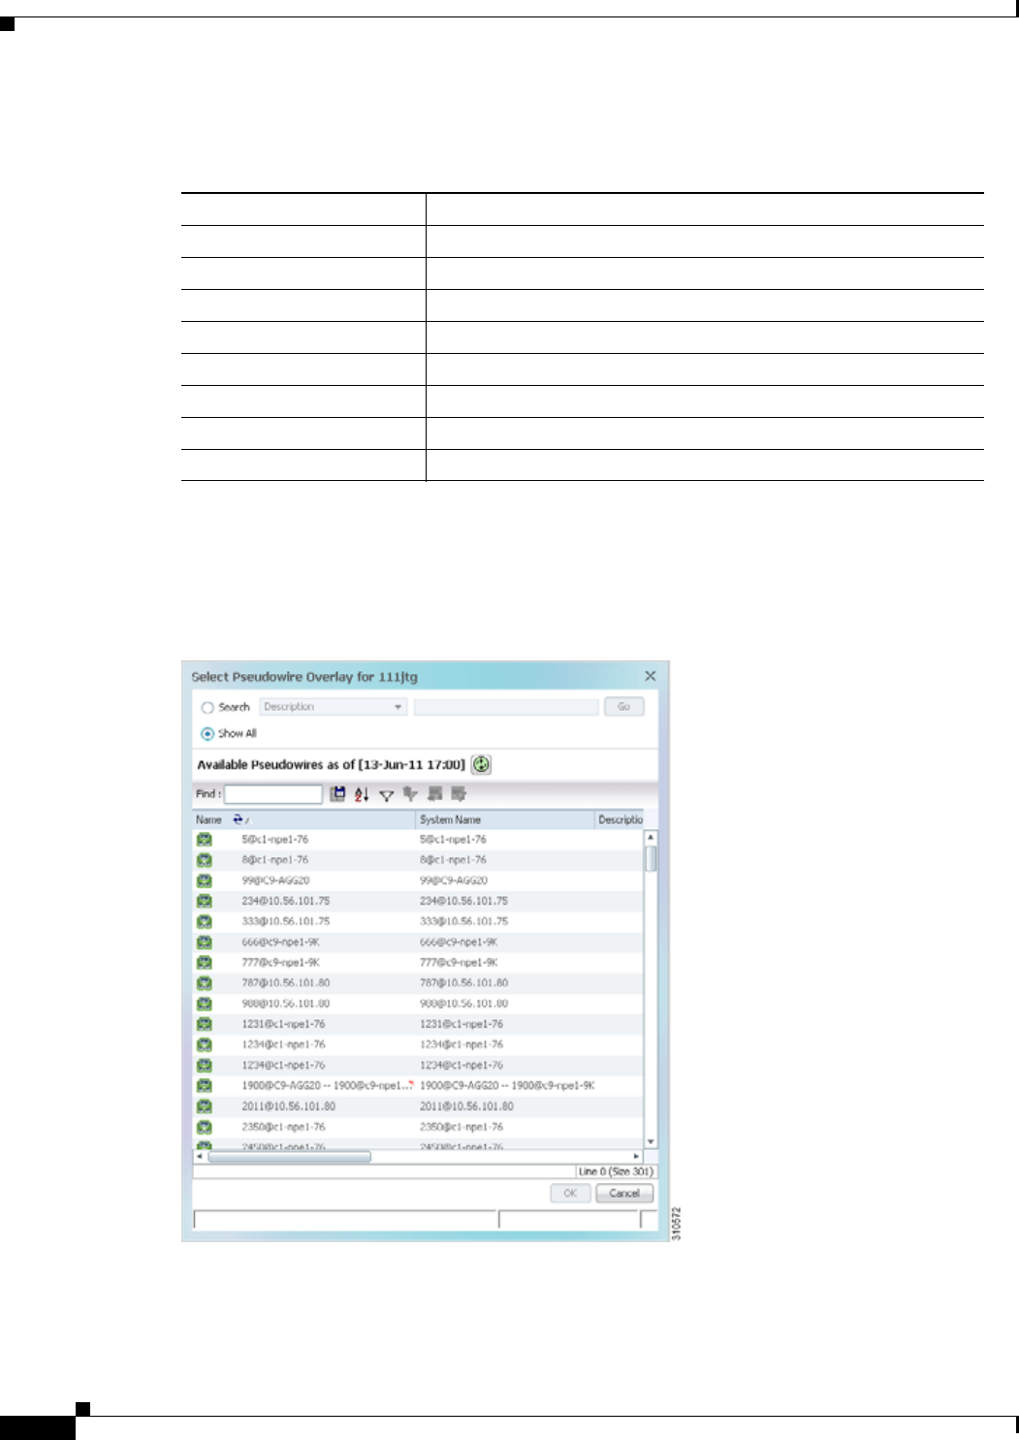The width and height of the screenshot is (1019, 1440).
Task: Click pseudowire icon for 333@10.56.101.75 row
Action: (205, 921)
